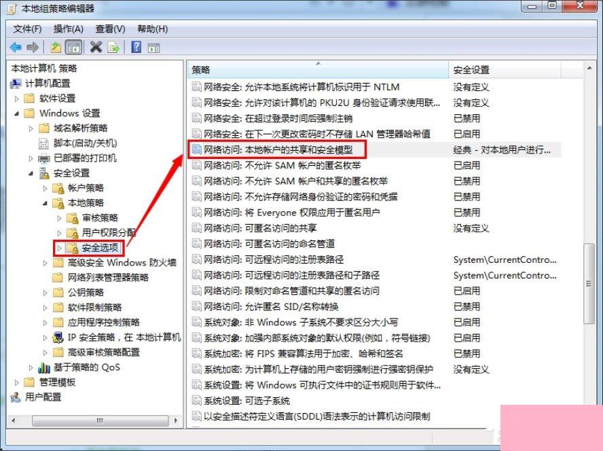Select the 基于策略的 QoS chart icon

coord(44,367)
